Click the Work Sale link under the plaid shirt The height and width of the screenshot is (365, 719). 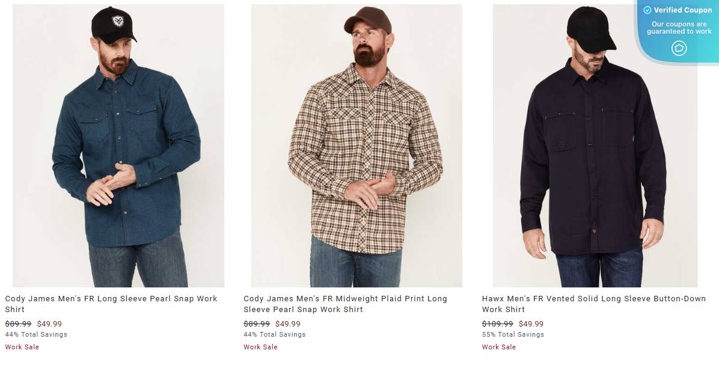point(260,347)
